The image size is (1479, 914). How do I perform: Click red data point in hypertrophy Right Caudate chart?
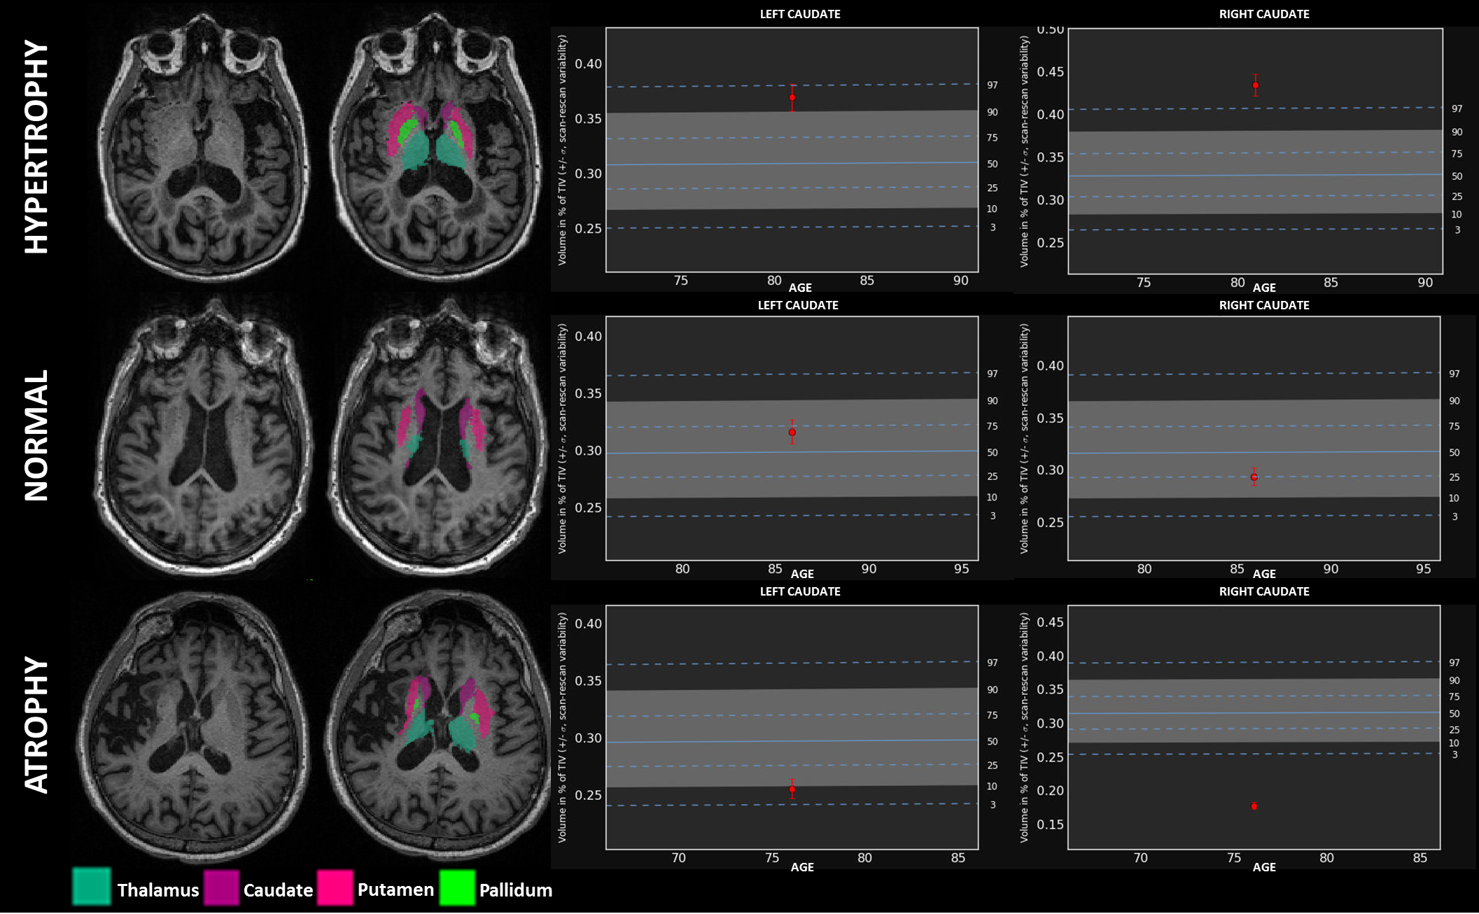click(1256, 85)
